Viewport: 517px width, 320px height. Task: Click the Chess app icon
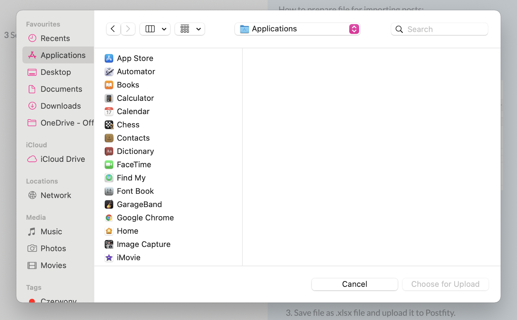click(x=109, y=125)
